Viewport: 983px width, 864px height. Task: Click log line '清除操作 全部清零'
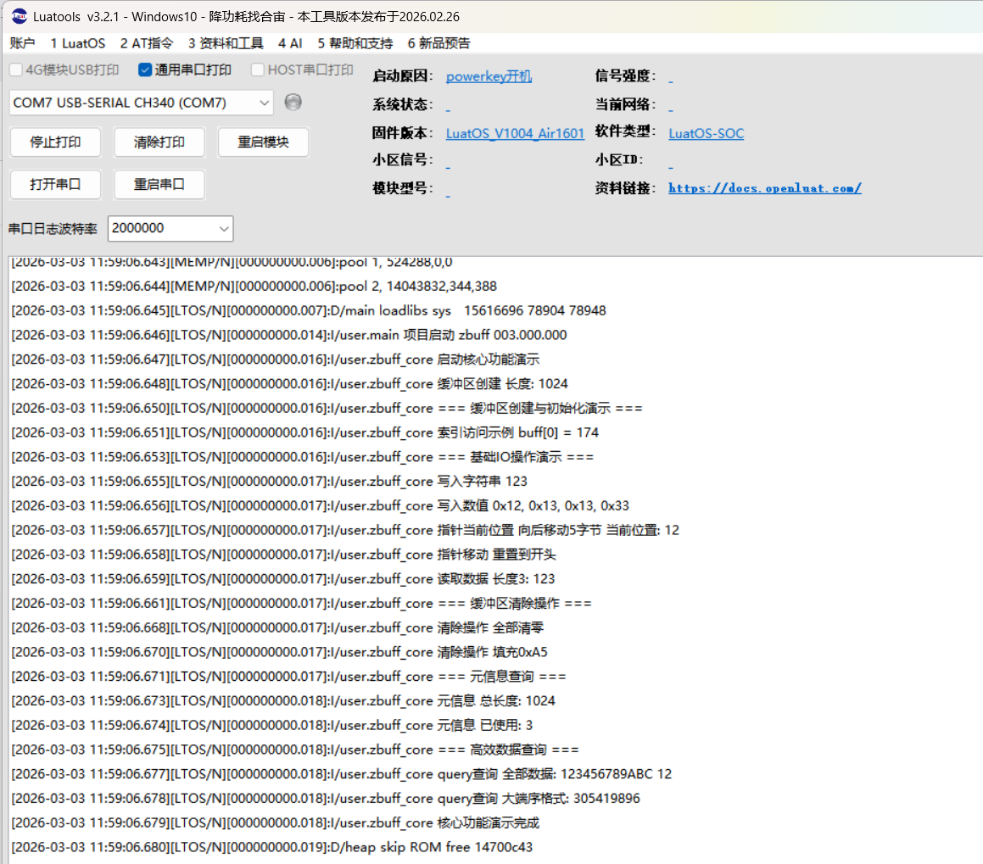click(x=277, y=628)
